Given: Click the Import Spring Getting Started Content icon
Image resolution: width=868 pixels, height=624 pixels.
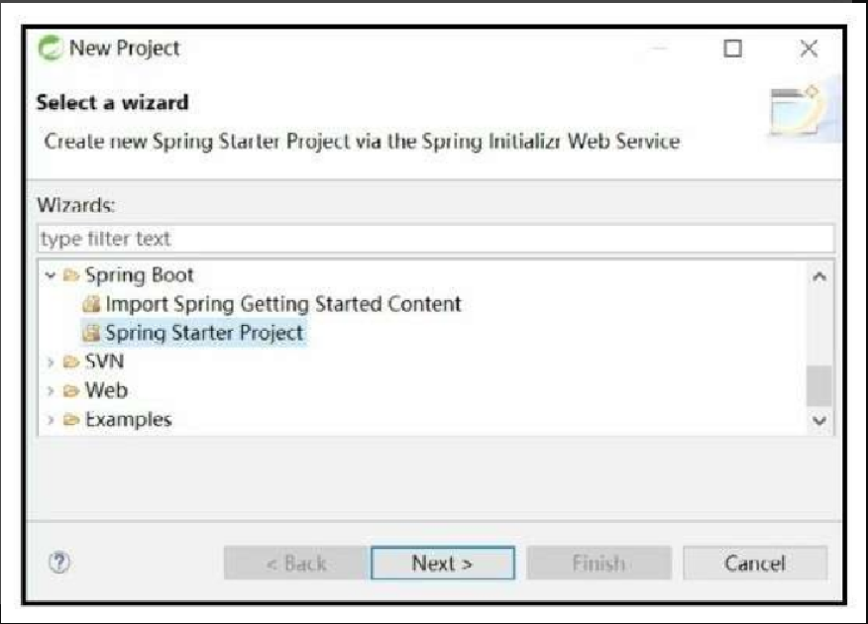Looking at the screenshot, I should point(91,304).
